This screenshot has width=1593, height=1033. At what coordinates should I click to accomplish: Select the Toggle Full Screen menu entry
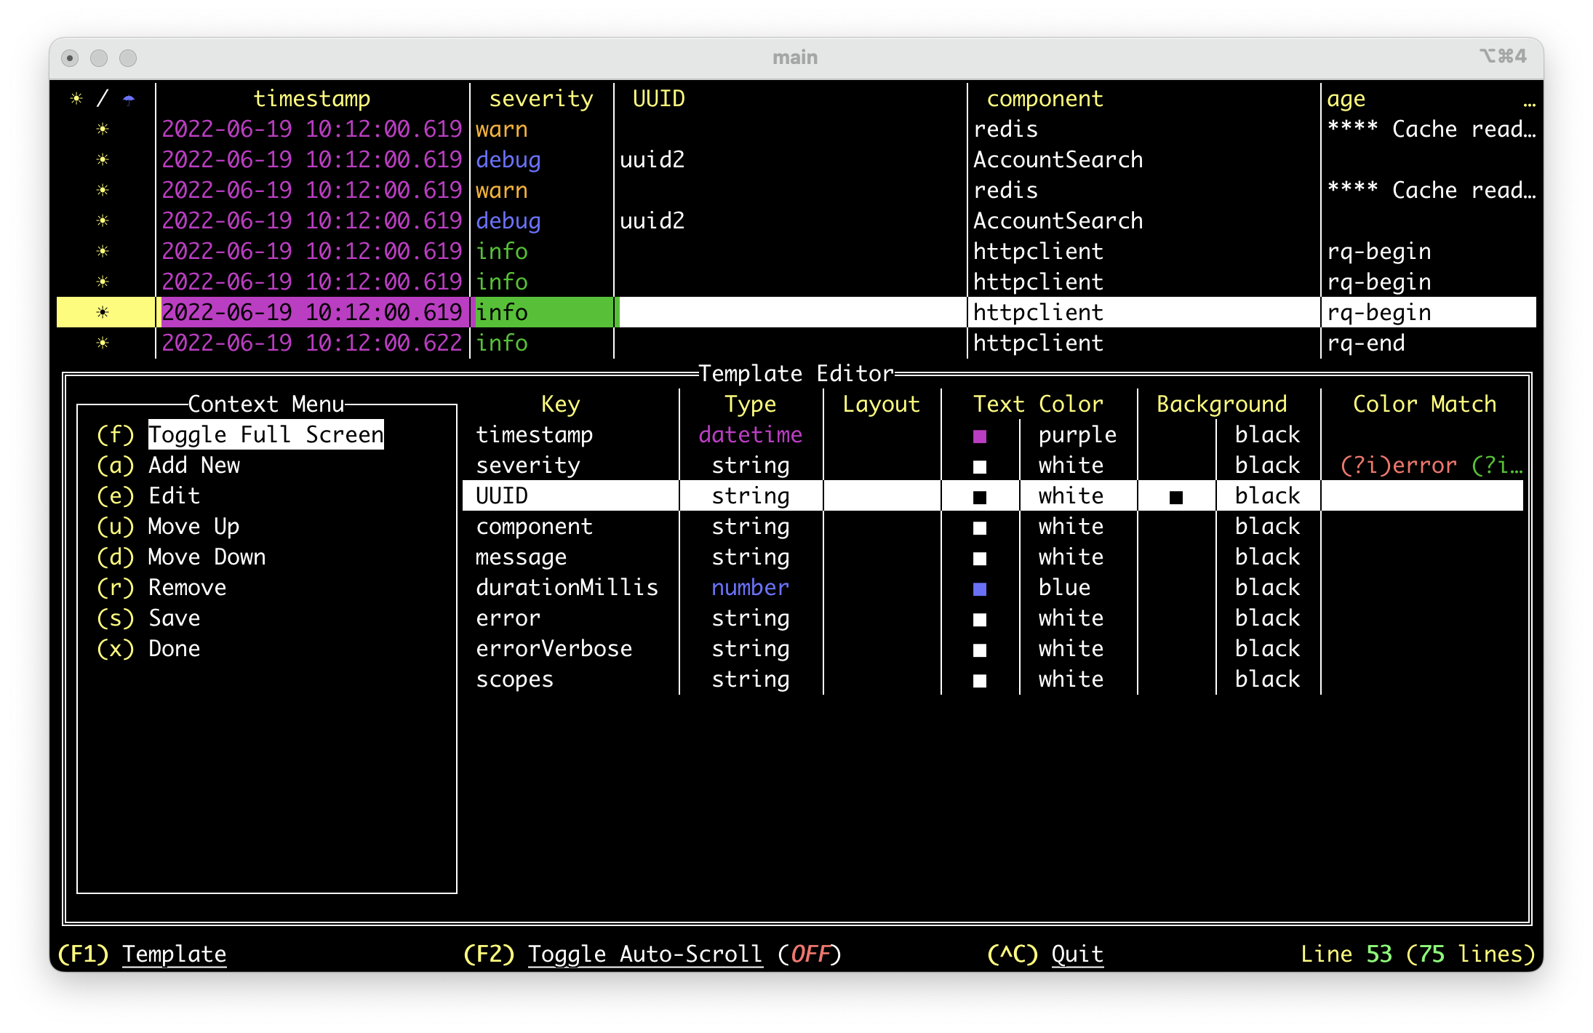pyautogui.click(x=265, y=435)
